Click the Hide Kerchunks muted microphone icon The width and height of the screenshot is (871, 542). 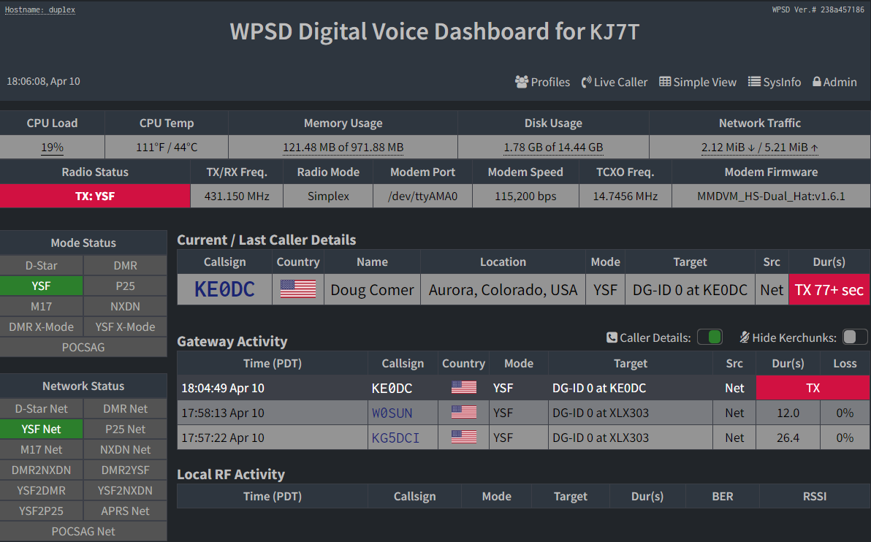click(745, 337)
